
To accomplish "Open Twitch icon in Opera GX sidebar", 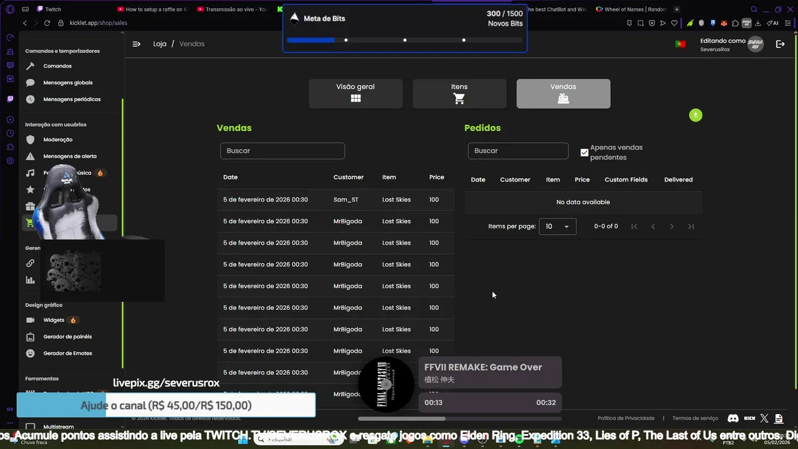I will click(10, 99).
